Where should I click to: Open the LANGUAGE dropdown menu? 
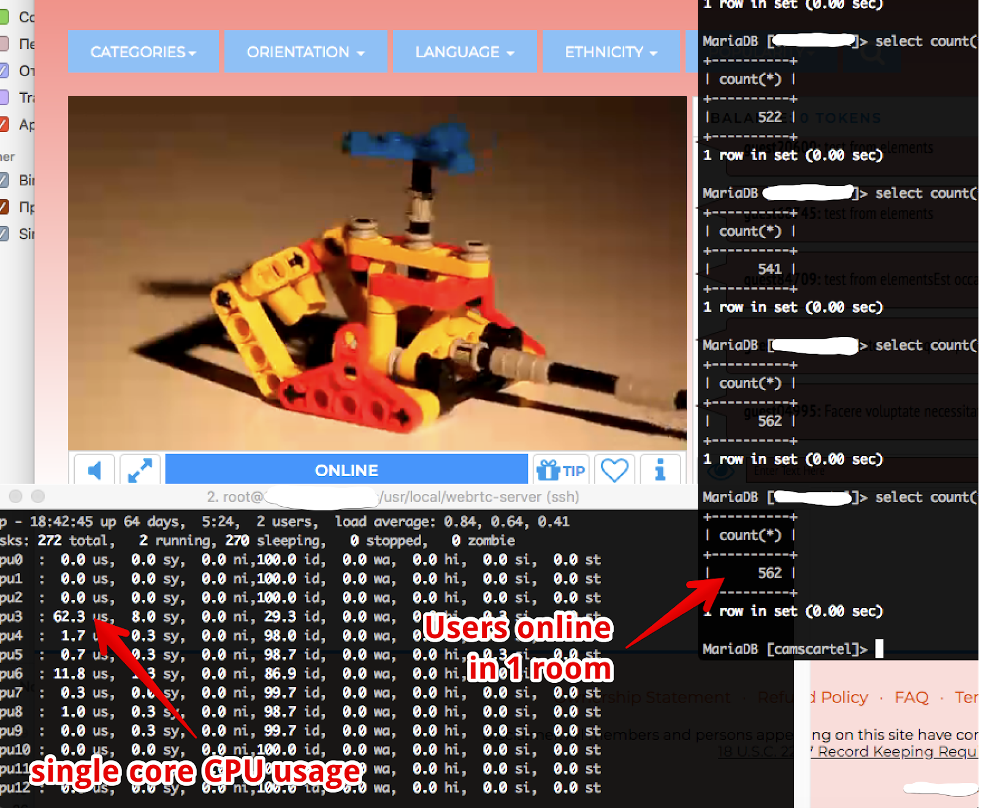pyautogui.click(x=464, y=52)
